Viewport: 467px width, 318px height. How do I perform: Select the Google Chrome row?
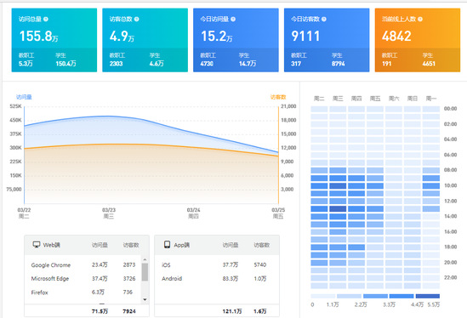click(x=83, y=264)
